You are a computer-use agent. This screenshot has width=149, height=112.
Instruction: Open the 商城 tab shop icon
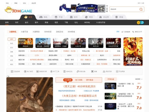[x=116, y=17]
